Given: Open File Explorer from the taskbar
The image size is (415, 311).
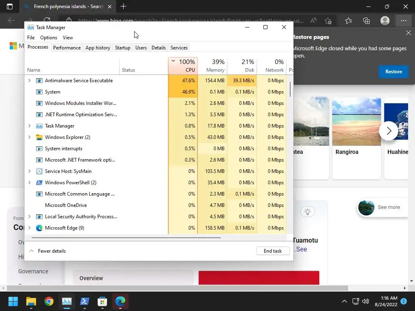Looking at the screenshot, I should click(31, 301).
